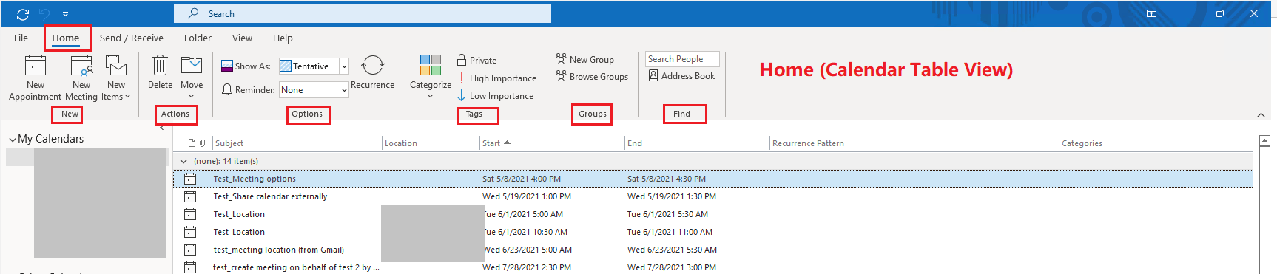
Task: Collapse the ribbon with the chevron
Action: [x=1261, y=115]
